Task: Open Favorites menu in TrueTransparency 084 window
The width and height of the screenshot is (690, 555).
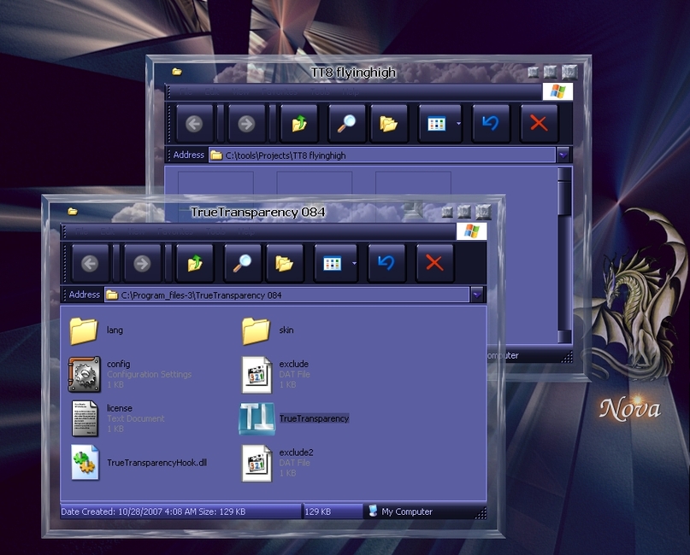Action: [175, 231]
